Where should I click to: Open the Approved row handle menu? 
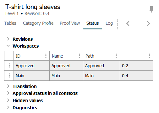tap(10, 65)
